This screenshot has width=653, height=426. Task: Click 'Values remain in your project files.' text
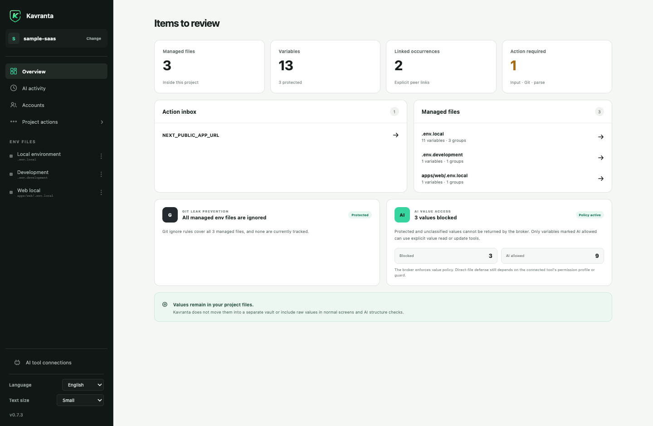pos(213,305)
